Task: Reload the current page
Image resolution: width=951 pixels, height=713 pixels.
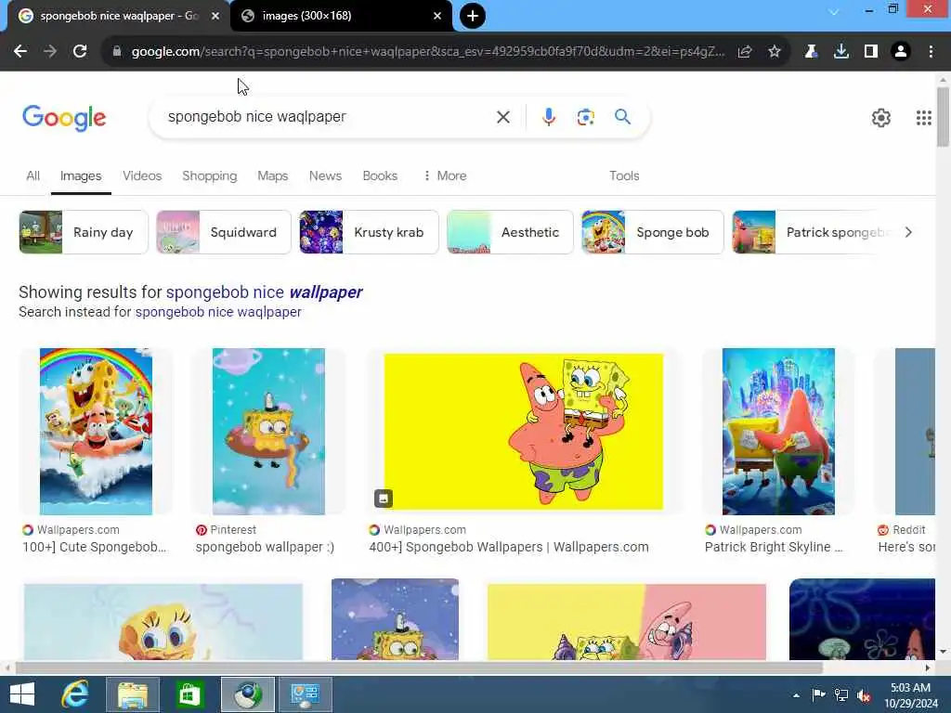Action: tap(80, 52)
